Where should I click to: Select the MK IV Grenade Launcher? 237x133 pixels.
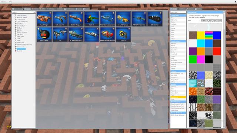107,19
